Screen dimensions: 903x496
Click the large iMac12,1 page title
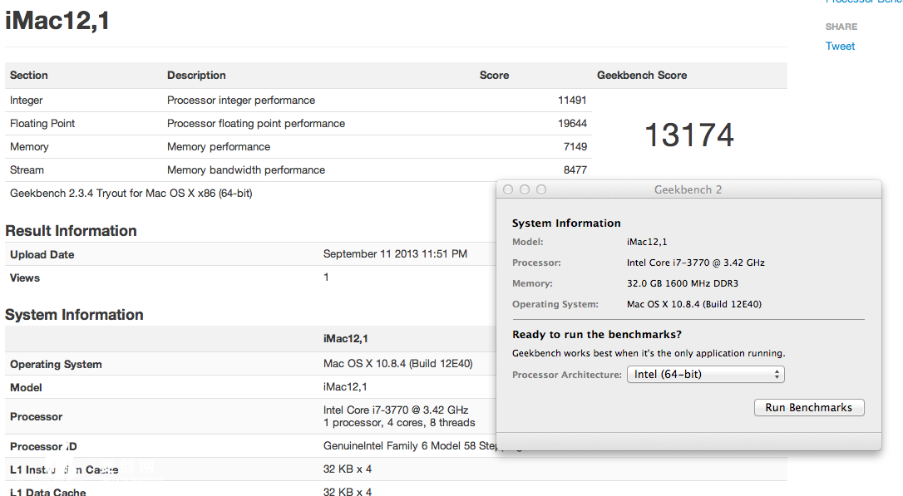[x=58, y=21]
